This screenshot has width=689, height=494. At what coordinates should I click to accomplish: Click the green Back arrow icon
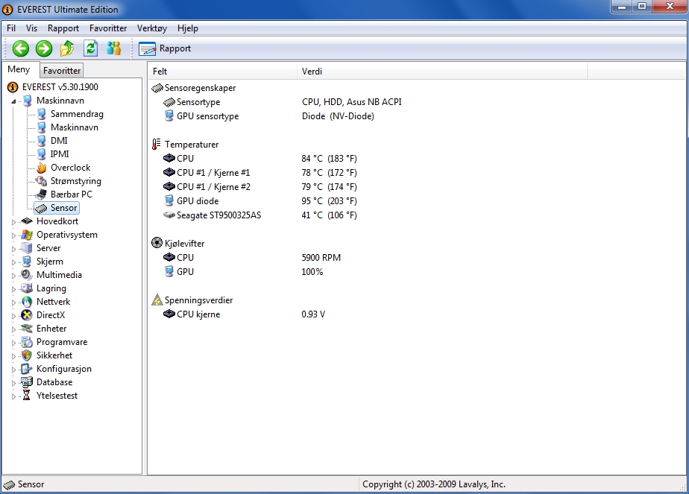(x=21, y=48)
